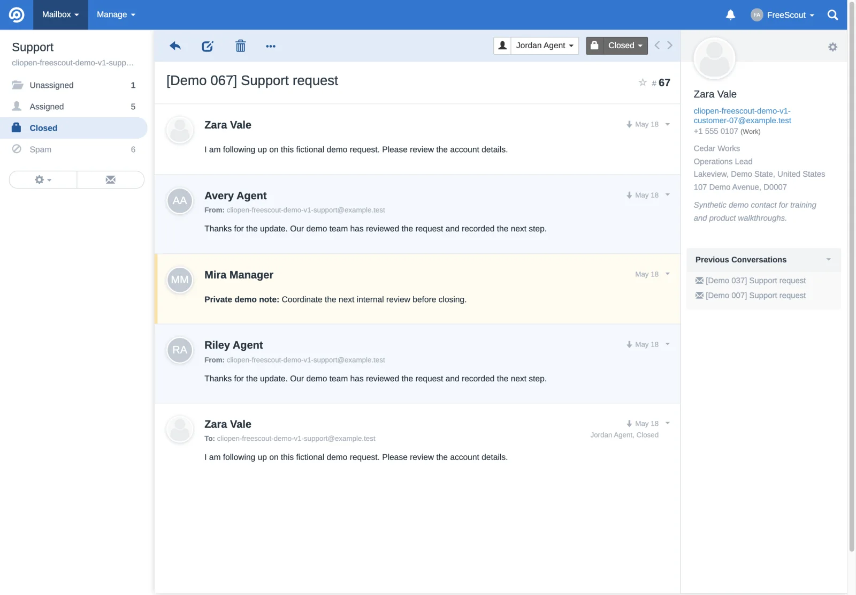Click the assignee person icon

tap(502, 46)
